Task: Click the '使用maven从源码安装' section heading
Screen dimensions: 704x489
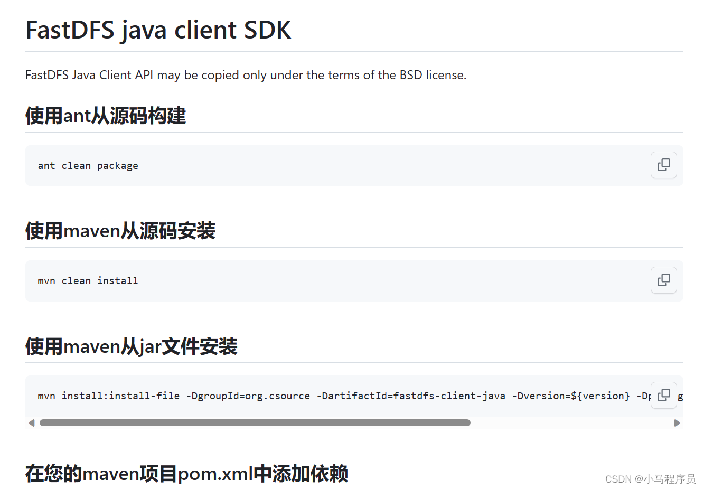Action: click(x=120, y=230)
